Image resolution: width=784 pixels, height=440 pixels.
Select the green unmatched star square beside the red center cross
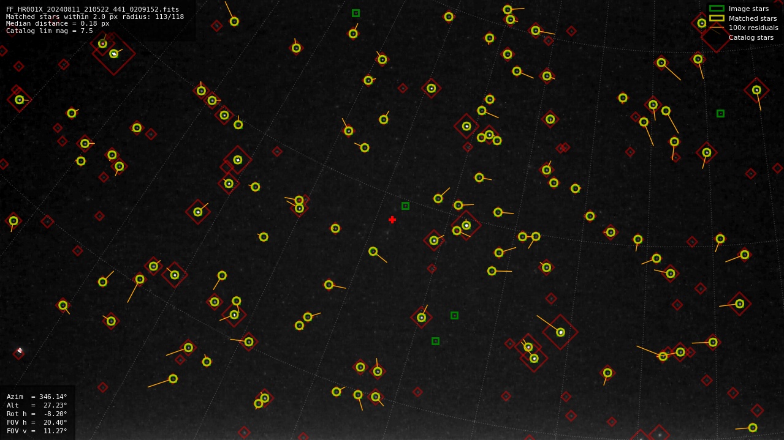point(405,206)
